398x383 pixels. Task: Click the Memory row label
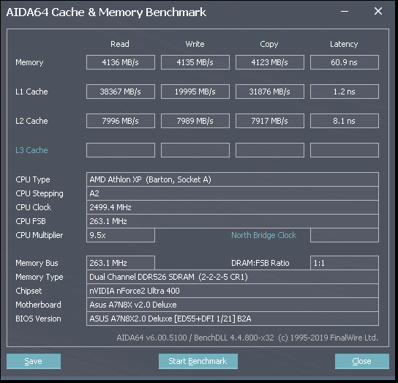pyautogui.click(x=29, y=62)
